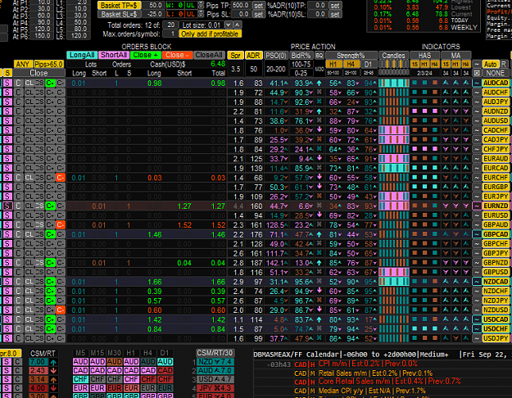
Task: Click the pink S button in AUDCAD row
Action: tap(7, 83)
